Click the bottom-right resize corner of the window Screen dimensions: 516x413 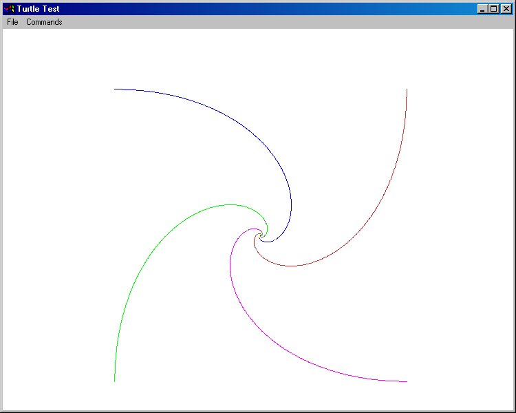pyautogui.click(x=512, y=409)
